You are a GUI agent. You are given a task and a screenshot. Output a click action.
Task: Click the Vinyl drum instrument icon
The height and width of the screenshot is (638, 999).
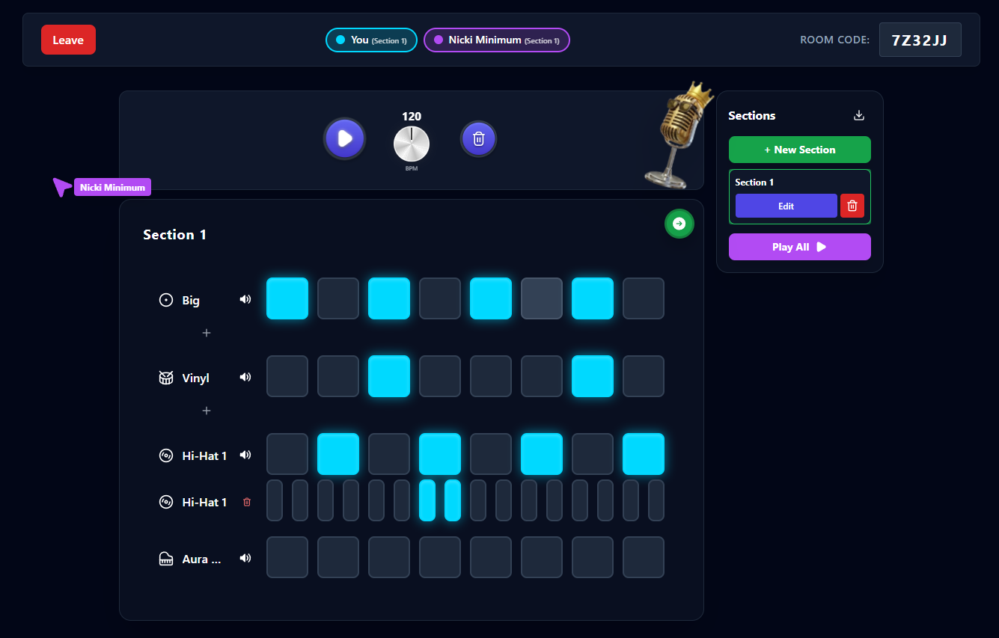[x=165, y=378]
